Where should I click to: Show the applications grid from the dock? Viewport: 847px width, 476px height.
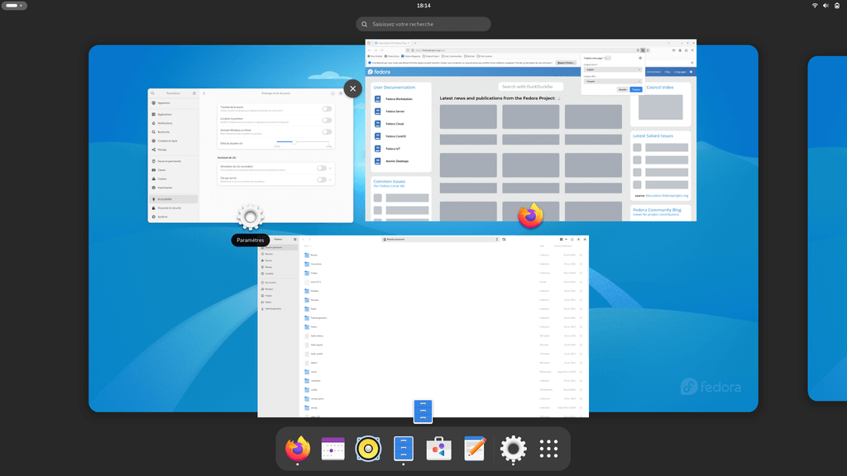point(548,449)
